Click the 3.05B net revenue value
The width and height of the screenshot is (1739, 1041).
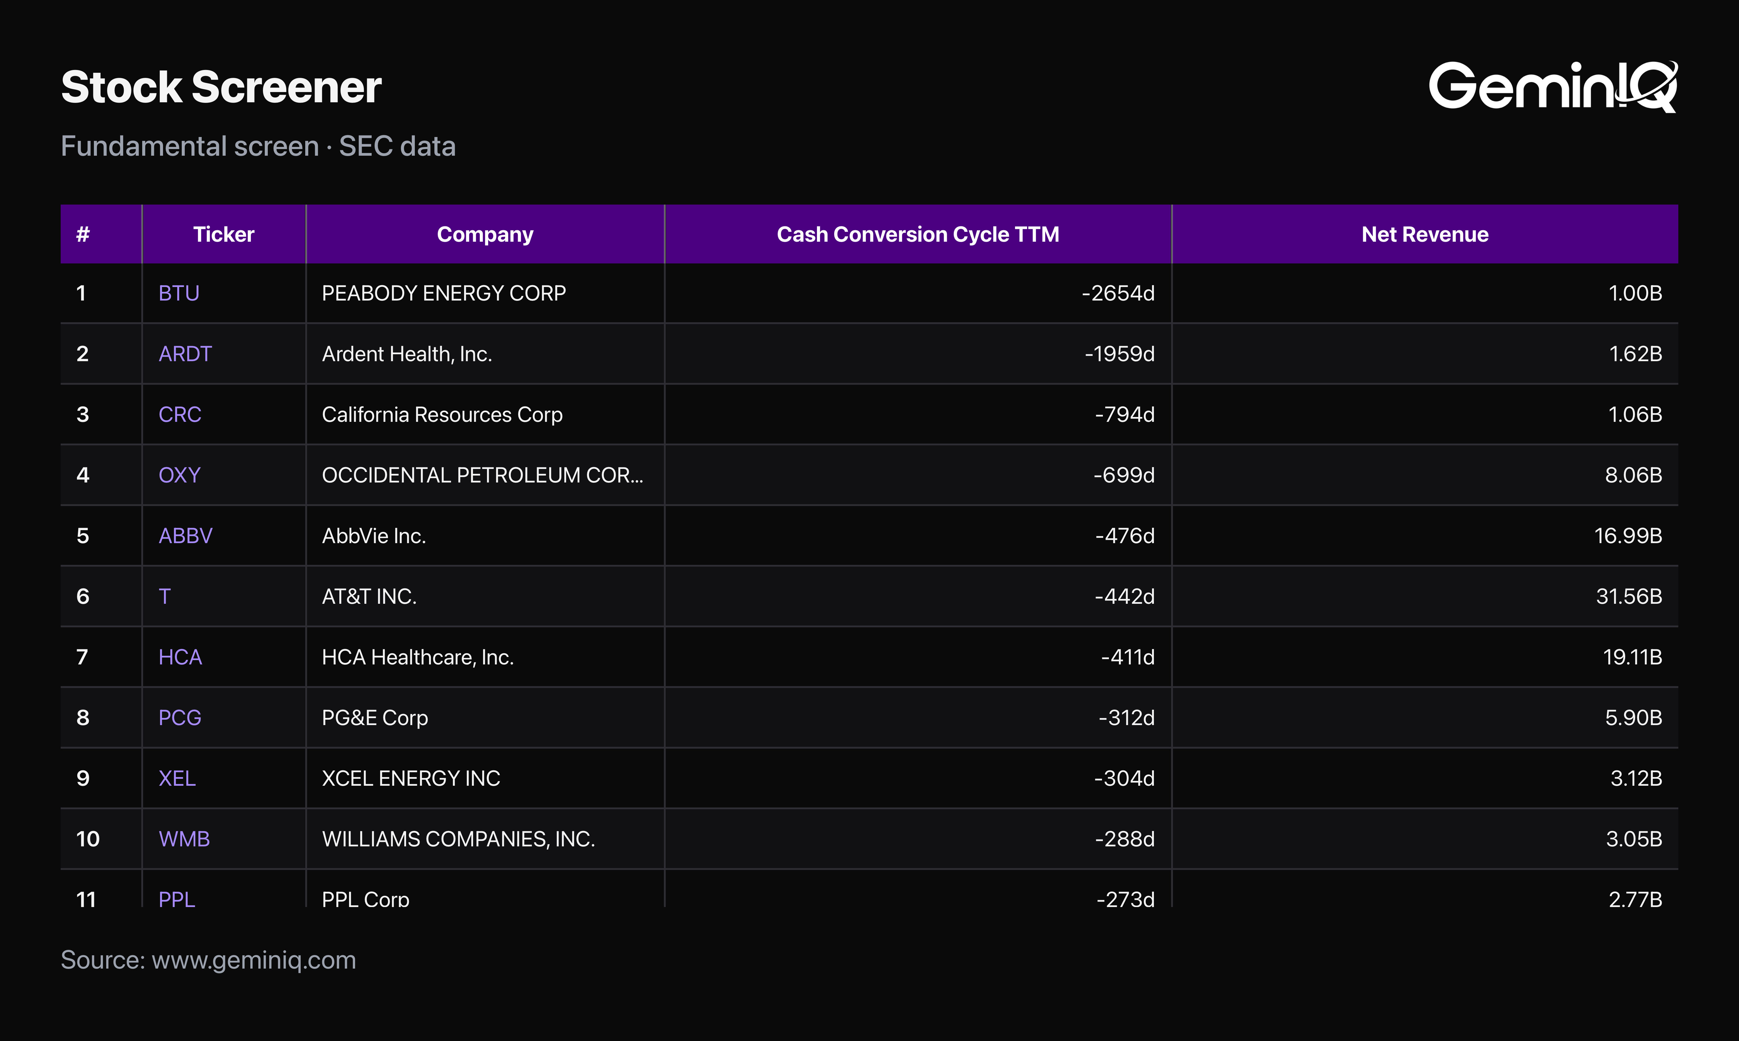click(x=1635, y=839)
